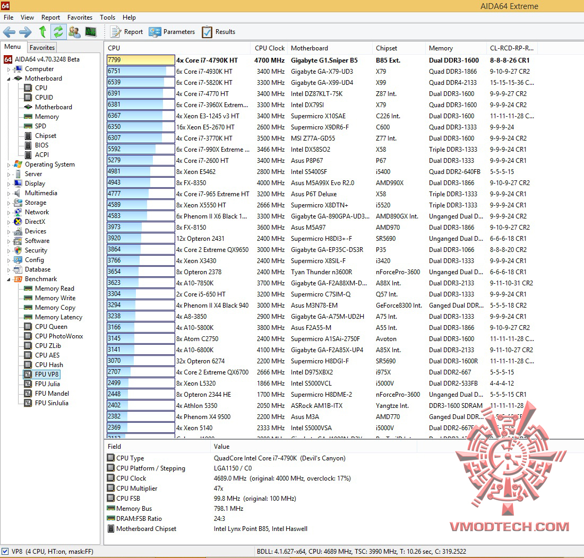Viewport: 584px width, 558px height.
Task: Click the Back arrow toolbar icon
Action: (9, 32)
